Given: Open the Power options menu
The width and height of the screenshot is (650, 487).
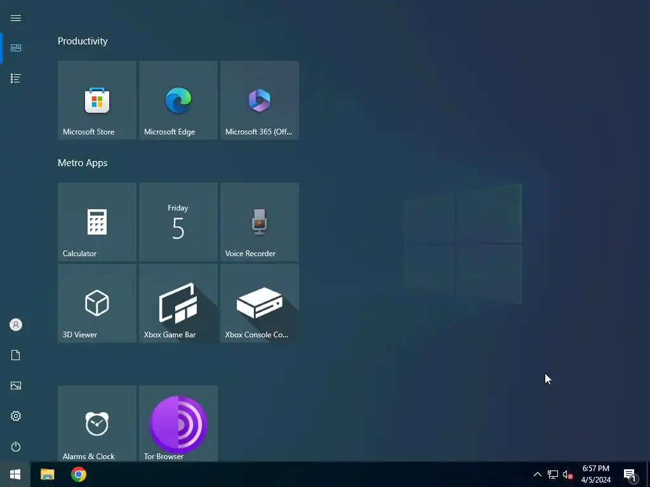Looking at the screenshot, I should (16, 446).
